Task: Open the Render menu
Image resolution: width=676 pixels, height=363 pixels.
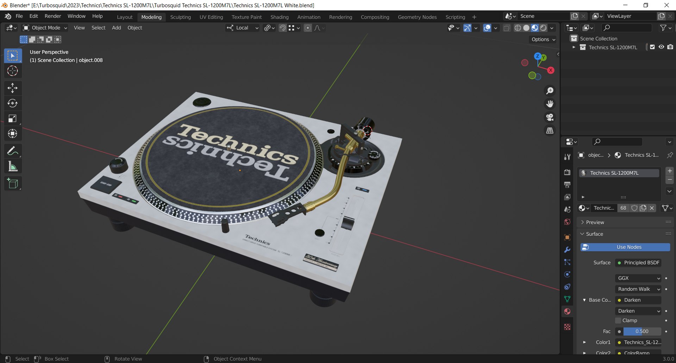Action: [x=53, y=16]
